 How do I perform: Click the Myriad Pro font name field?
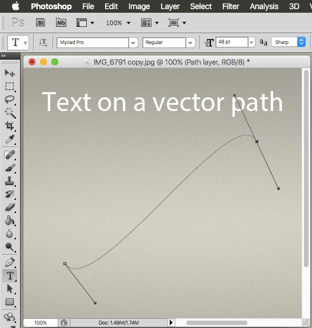[x=93, y=43]
